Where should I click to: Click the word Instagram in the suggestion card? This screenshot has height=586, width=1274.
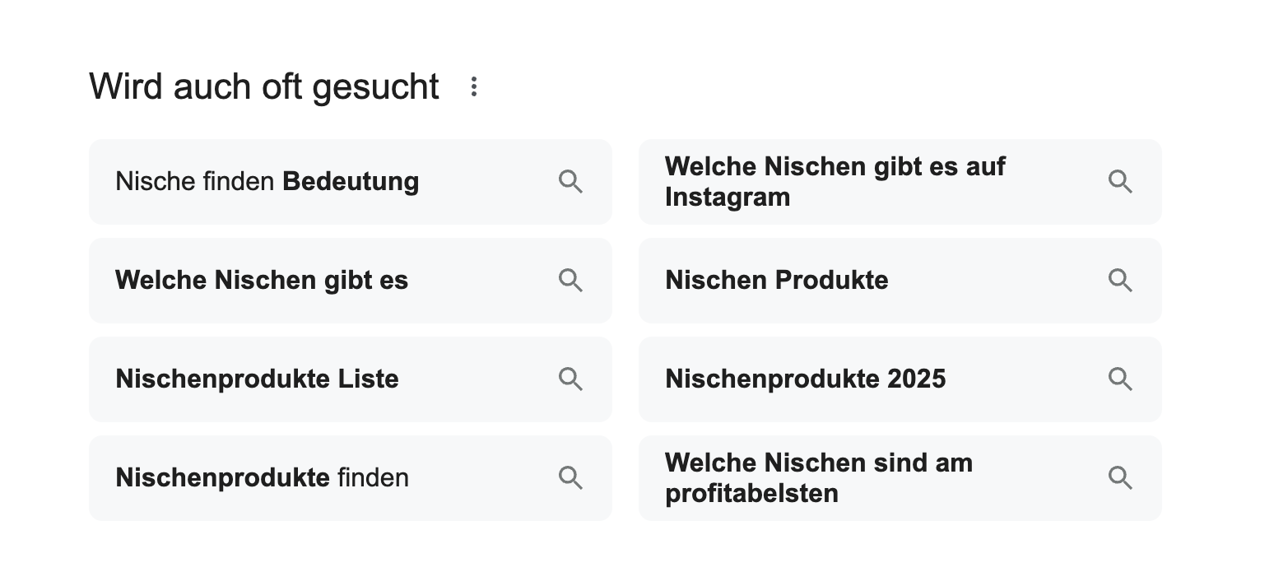[728, 198]
